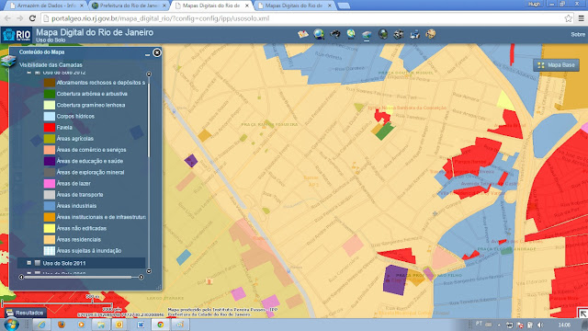
Task: Click the dark globe toolbar icon
Action: tap(383, 35)
